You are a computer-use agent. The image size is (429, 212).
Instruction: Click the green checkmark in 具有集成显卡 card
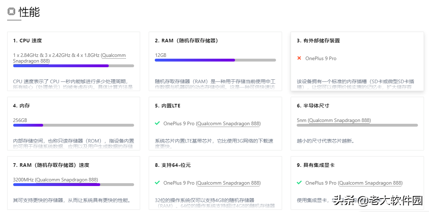coord(299,183)
